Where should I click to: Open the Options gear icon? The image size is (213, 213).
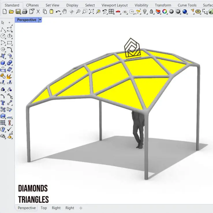click(198, 12)
